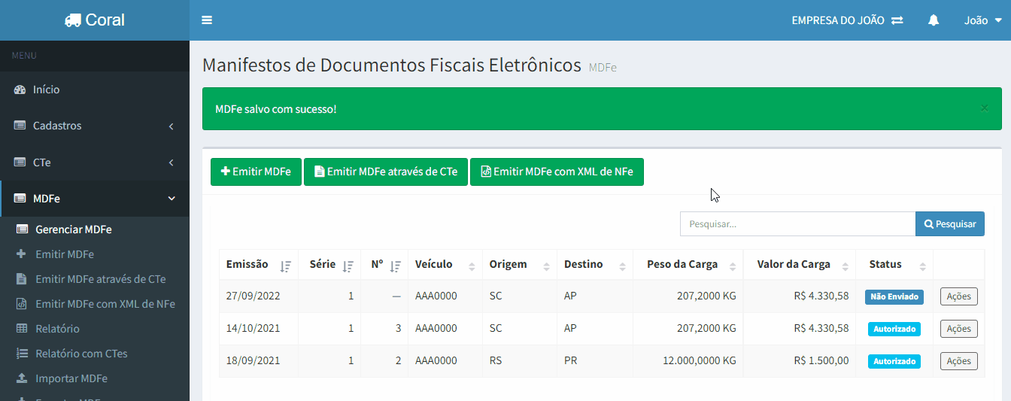This screenshot has width=1011, height=401.
Task: Go to Início in sidebar
Action: point(46,90)
